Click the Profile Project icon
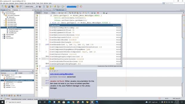The height and width of the screenshot is (104, 185). pos(62,6)
